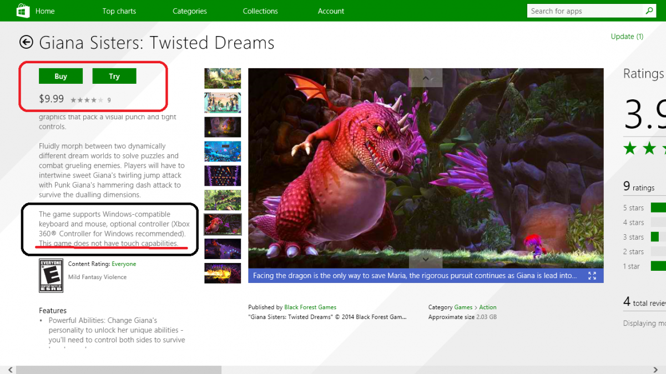
Task: Select the third thumbnail showing a dark cave
Action: tap(223, 127)
